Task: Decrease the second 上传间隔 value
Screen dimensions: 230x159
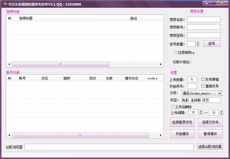Action: [221, 114]
